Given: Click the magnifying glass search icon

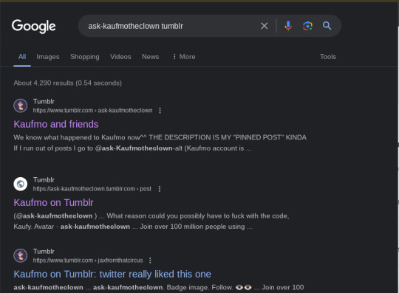Looking at the screenshot, I should [327, 26].
